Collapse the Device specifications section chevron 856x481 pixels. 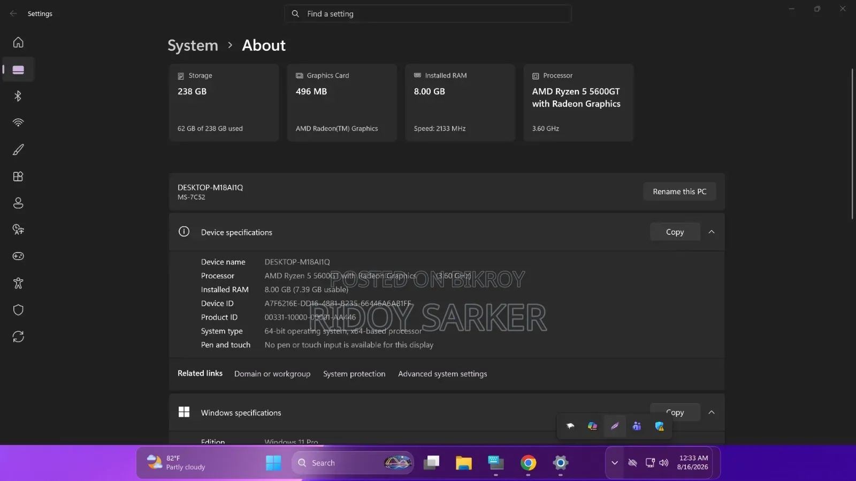712,232
